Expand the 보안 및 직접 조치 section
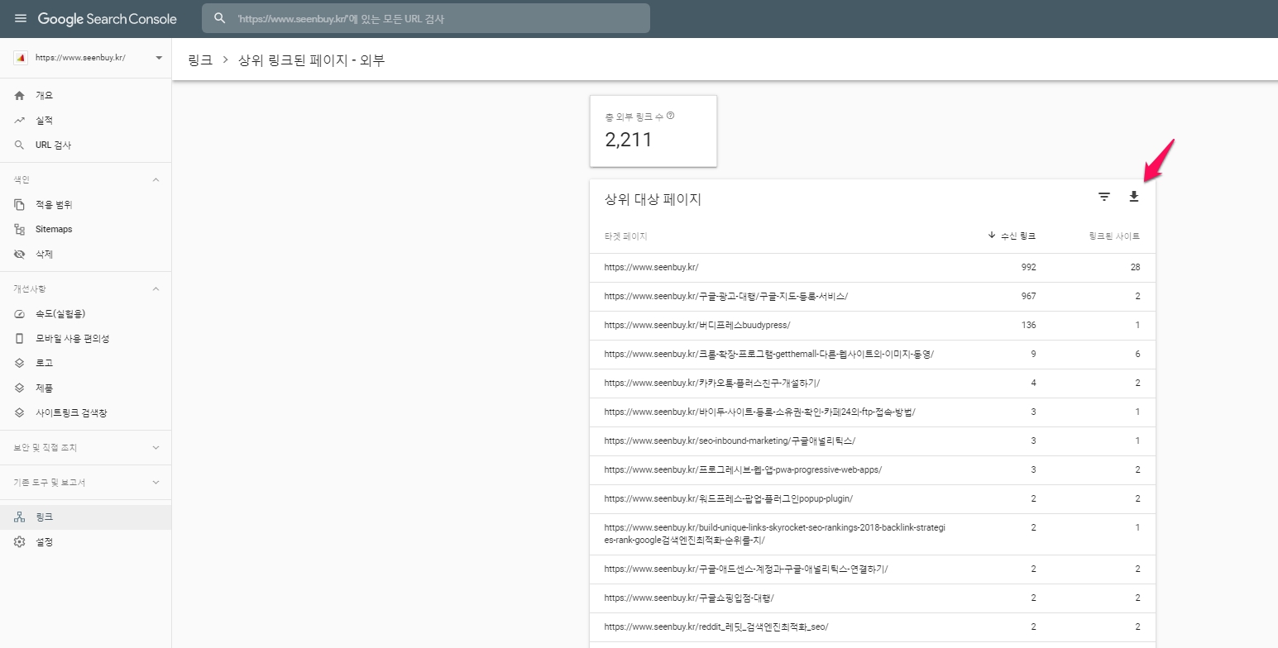This screenshot has width=1278, height=648. (x=156, y=448)
